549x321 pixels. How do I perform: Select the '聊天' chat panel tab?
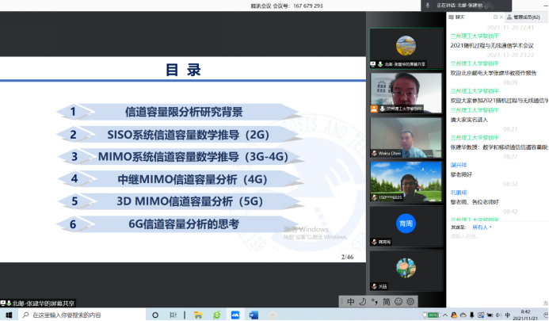[460, 16]
